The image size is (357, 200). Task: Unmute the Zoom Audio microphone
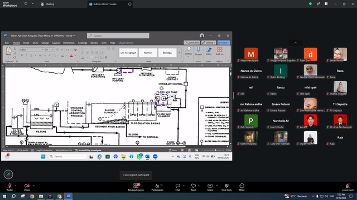point(9,187)
